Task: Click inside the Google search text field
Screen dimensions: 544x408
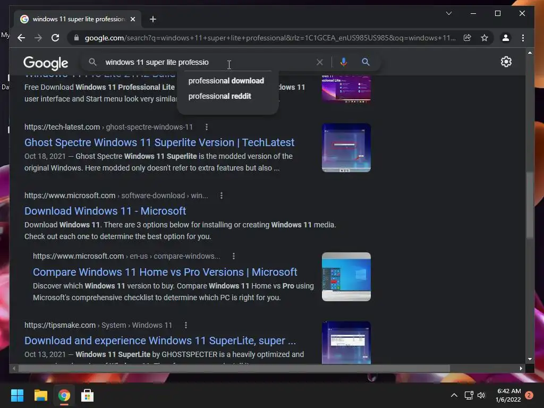Action: coord(208,62)
